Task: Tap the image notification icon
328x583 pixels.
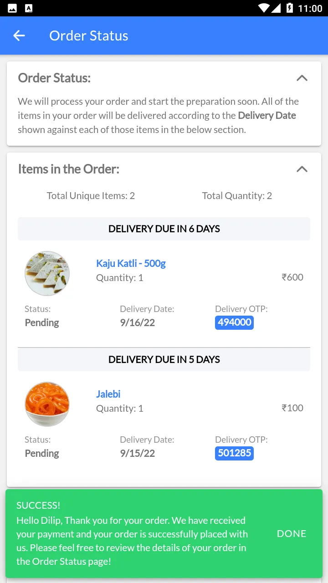Action: (12, 8)
